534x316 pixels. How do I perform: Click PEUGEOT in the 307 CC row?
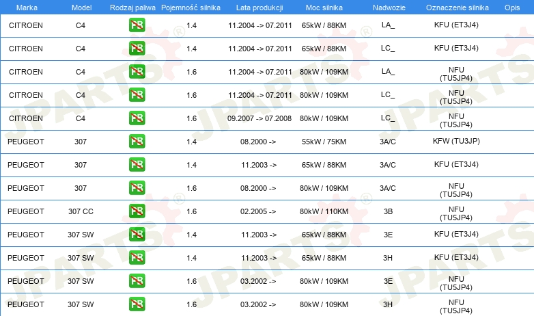point(26,211)
